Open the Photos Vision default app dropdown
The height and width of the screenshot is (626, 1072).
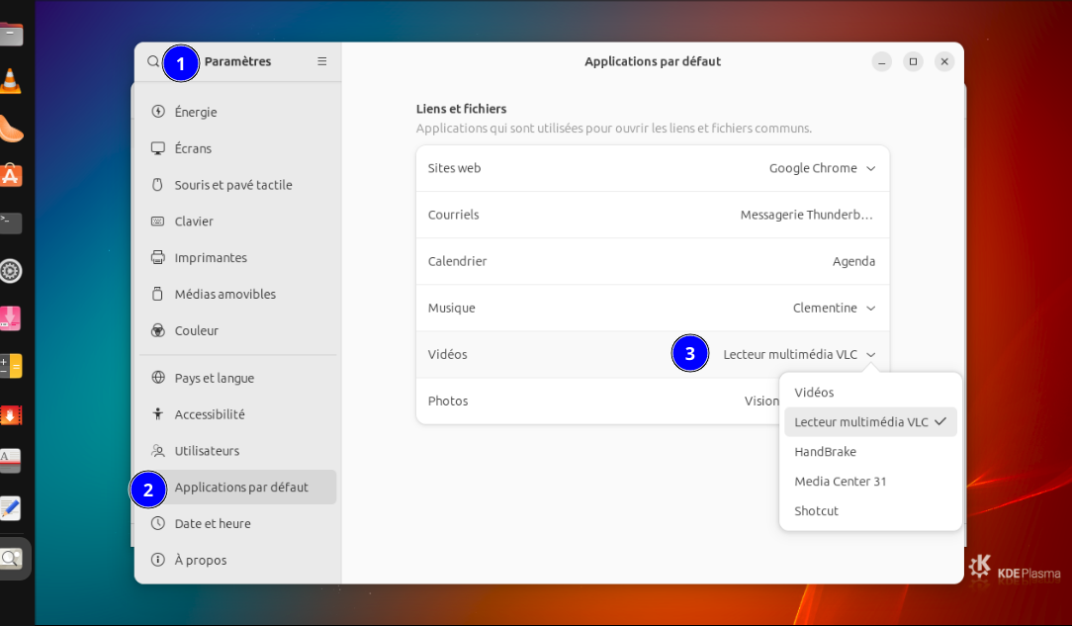tap(760, 402)
